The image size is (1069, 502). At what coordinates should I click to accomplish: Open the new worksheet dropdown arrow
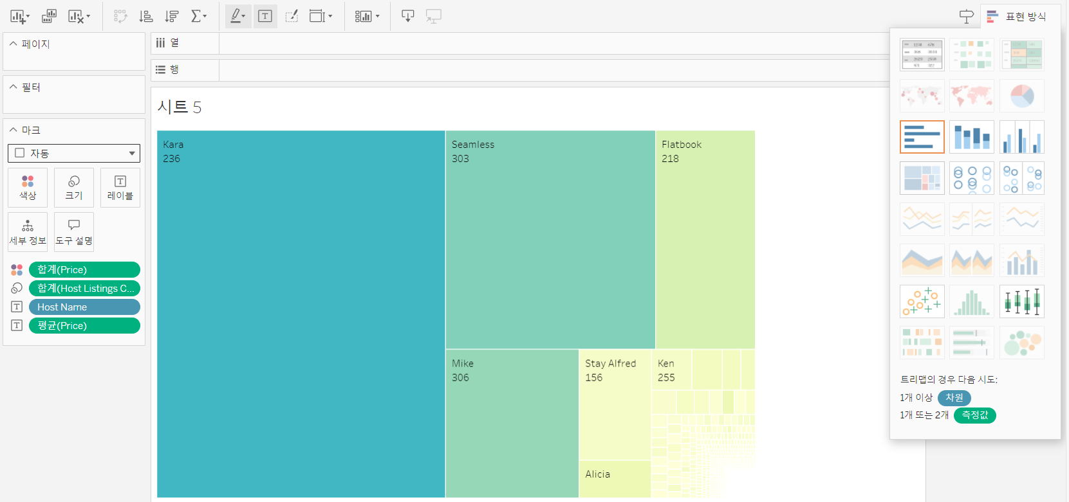tap(28, 17)
